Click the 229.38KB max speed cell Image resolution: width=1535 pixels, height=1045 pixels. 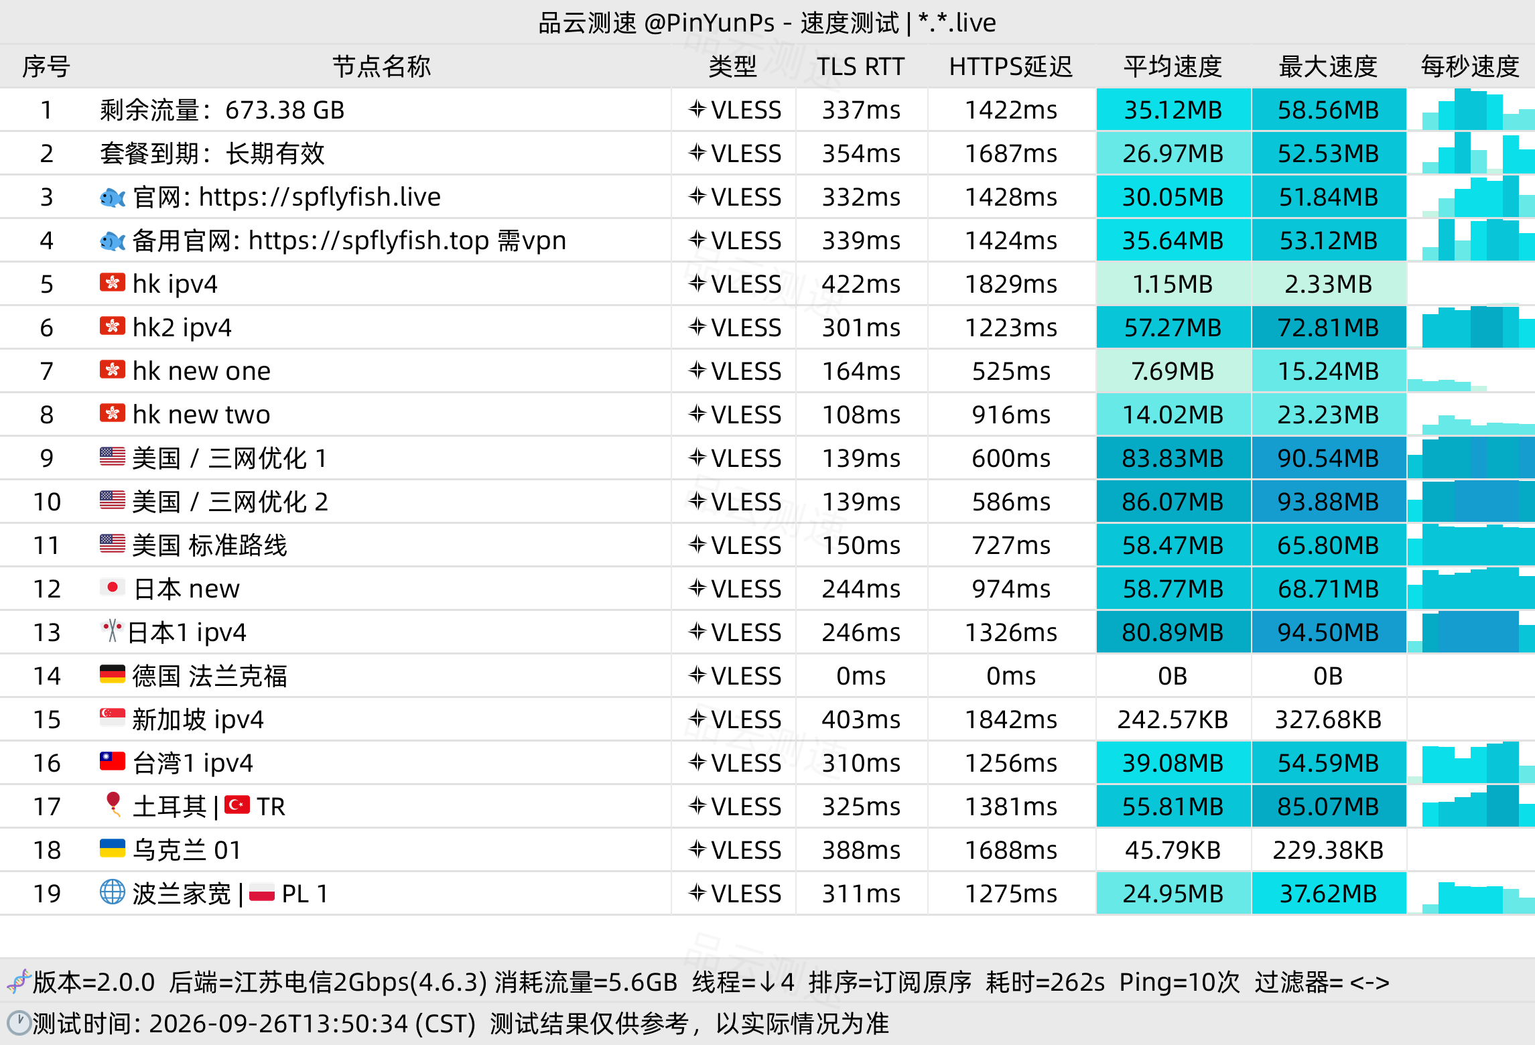[x=1329, y=849]
